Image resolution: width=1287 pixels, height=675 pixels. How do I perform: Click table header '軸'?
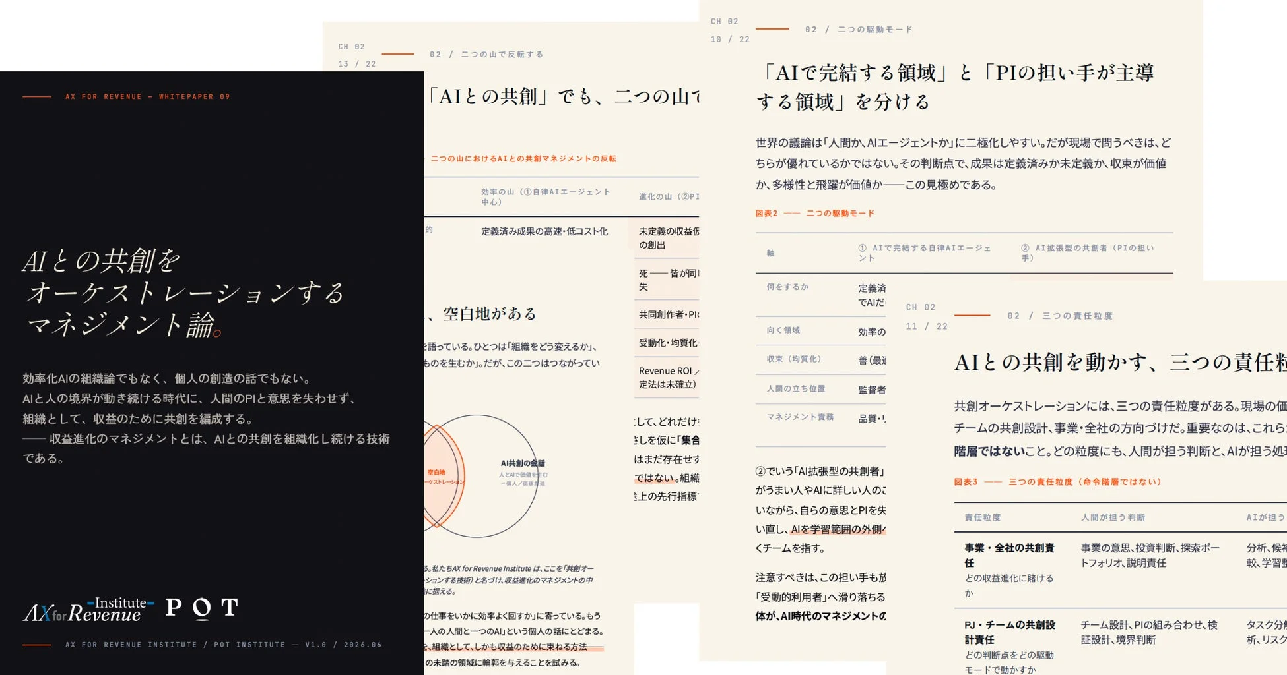click(x=770, y=253)
